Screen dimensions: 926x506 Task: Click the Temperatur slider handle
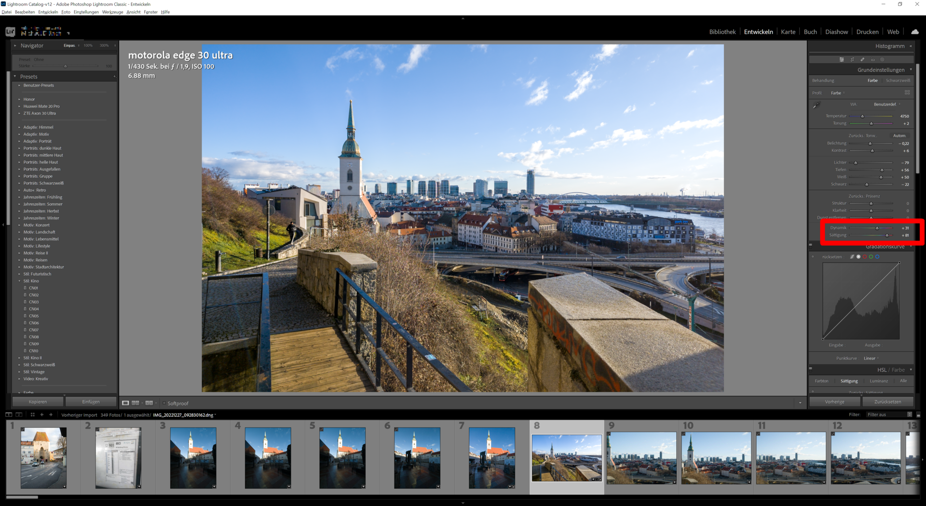862,116
